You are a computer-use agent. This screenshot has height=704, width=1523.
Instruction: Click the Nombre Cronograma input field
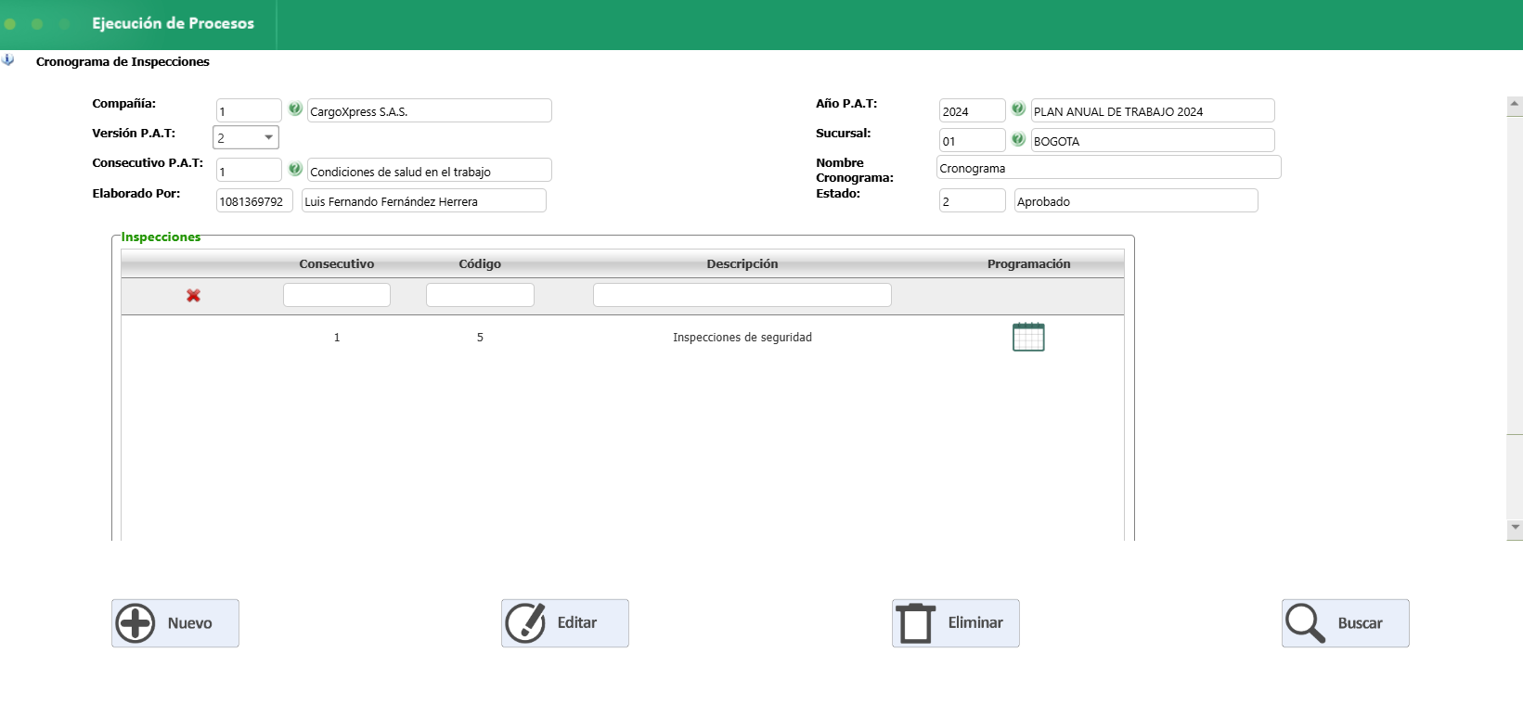click(x=1109, y=167)
